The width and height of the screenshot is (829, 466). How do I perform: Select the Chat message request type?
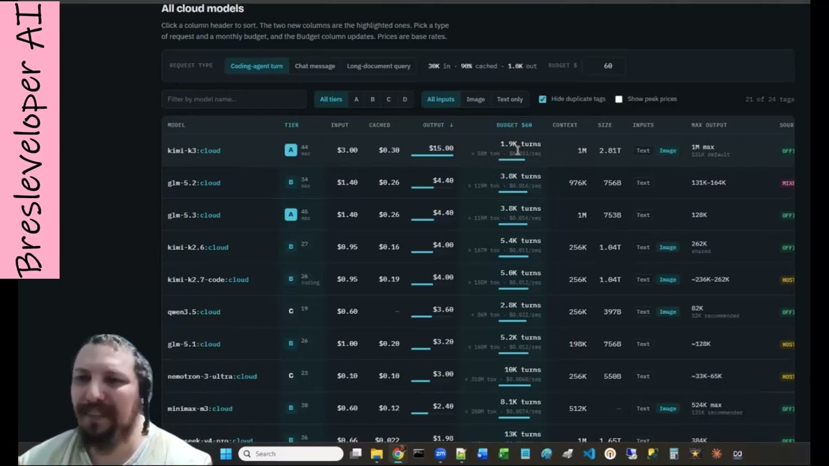[x=315, y=66]
